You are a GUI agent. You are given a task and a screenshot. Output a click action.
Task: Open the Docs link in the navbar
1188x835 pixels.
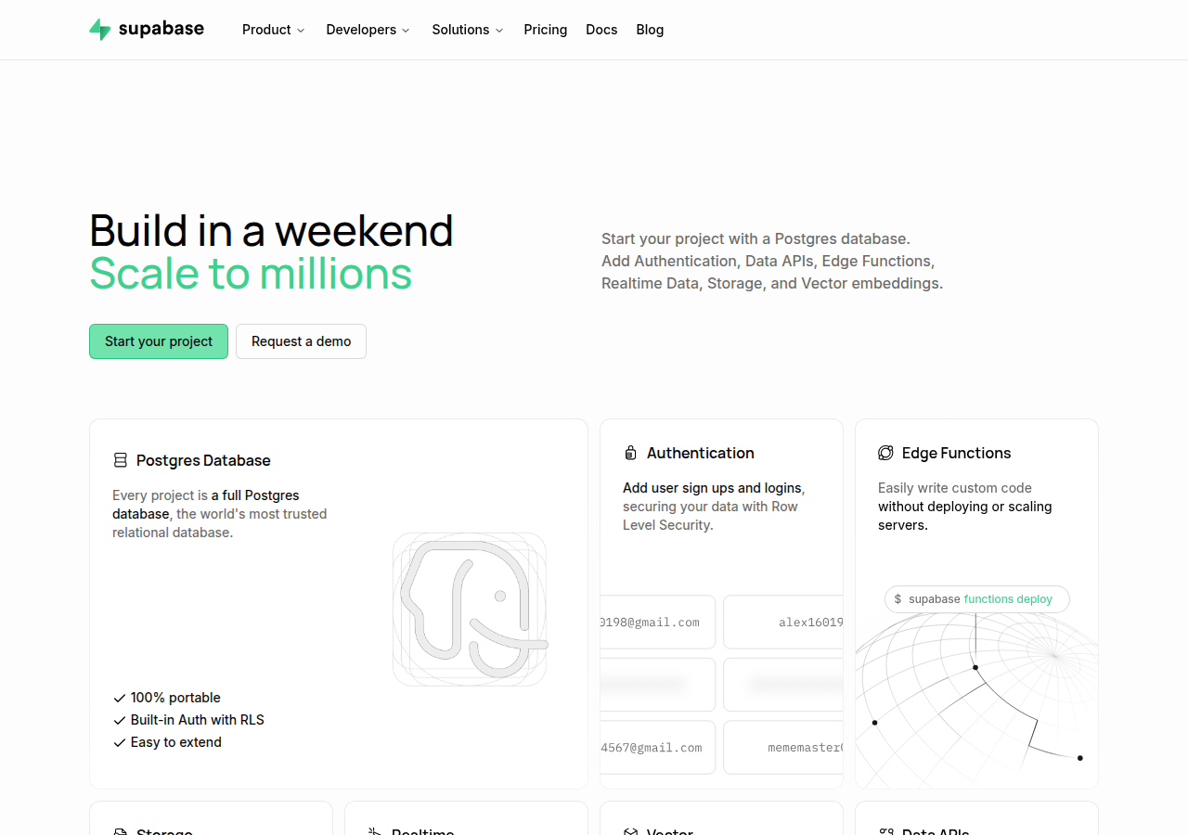click(x=601, y=30)
